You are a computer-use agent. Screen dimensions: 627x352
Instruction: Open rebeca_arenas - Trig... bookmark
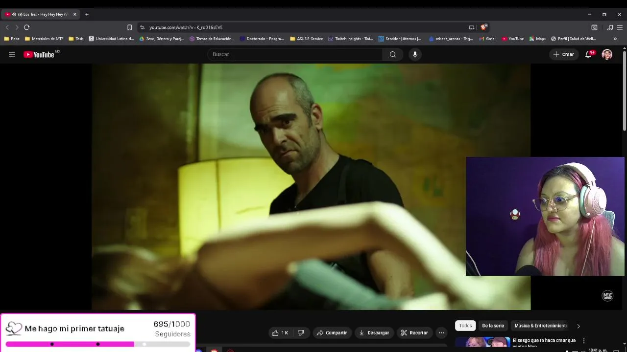click(x=451, y=39)
